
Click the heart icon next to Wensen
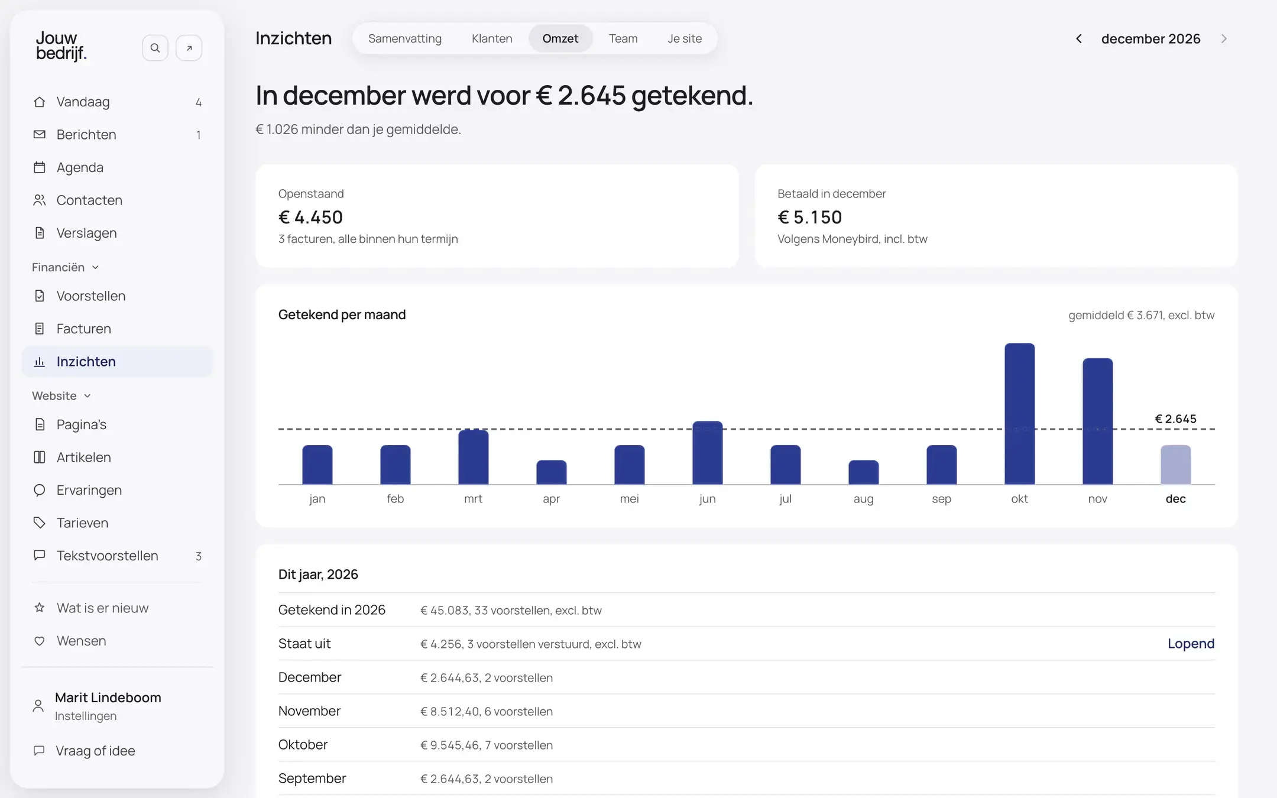(x=40, y=641)
